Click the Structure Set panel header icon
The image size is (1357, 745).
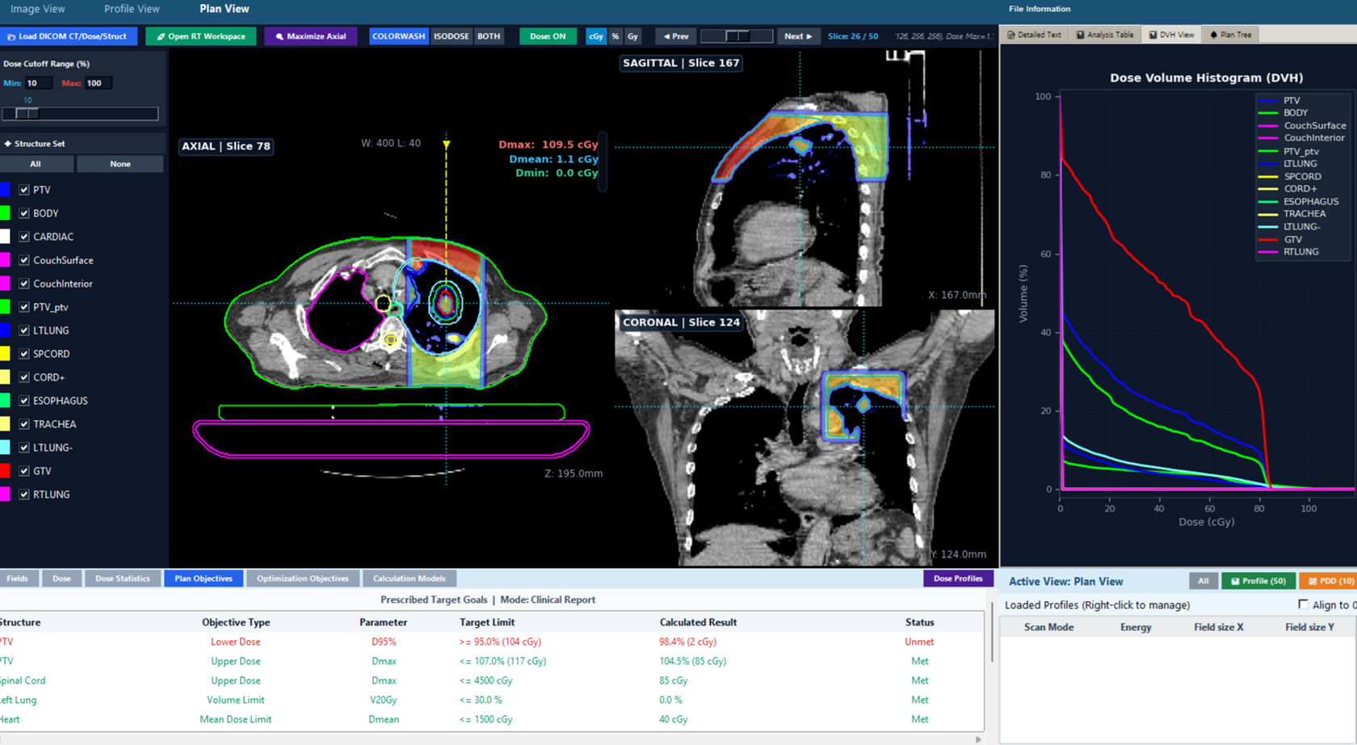(8, 144)
